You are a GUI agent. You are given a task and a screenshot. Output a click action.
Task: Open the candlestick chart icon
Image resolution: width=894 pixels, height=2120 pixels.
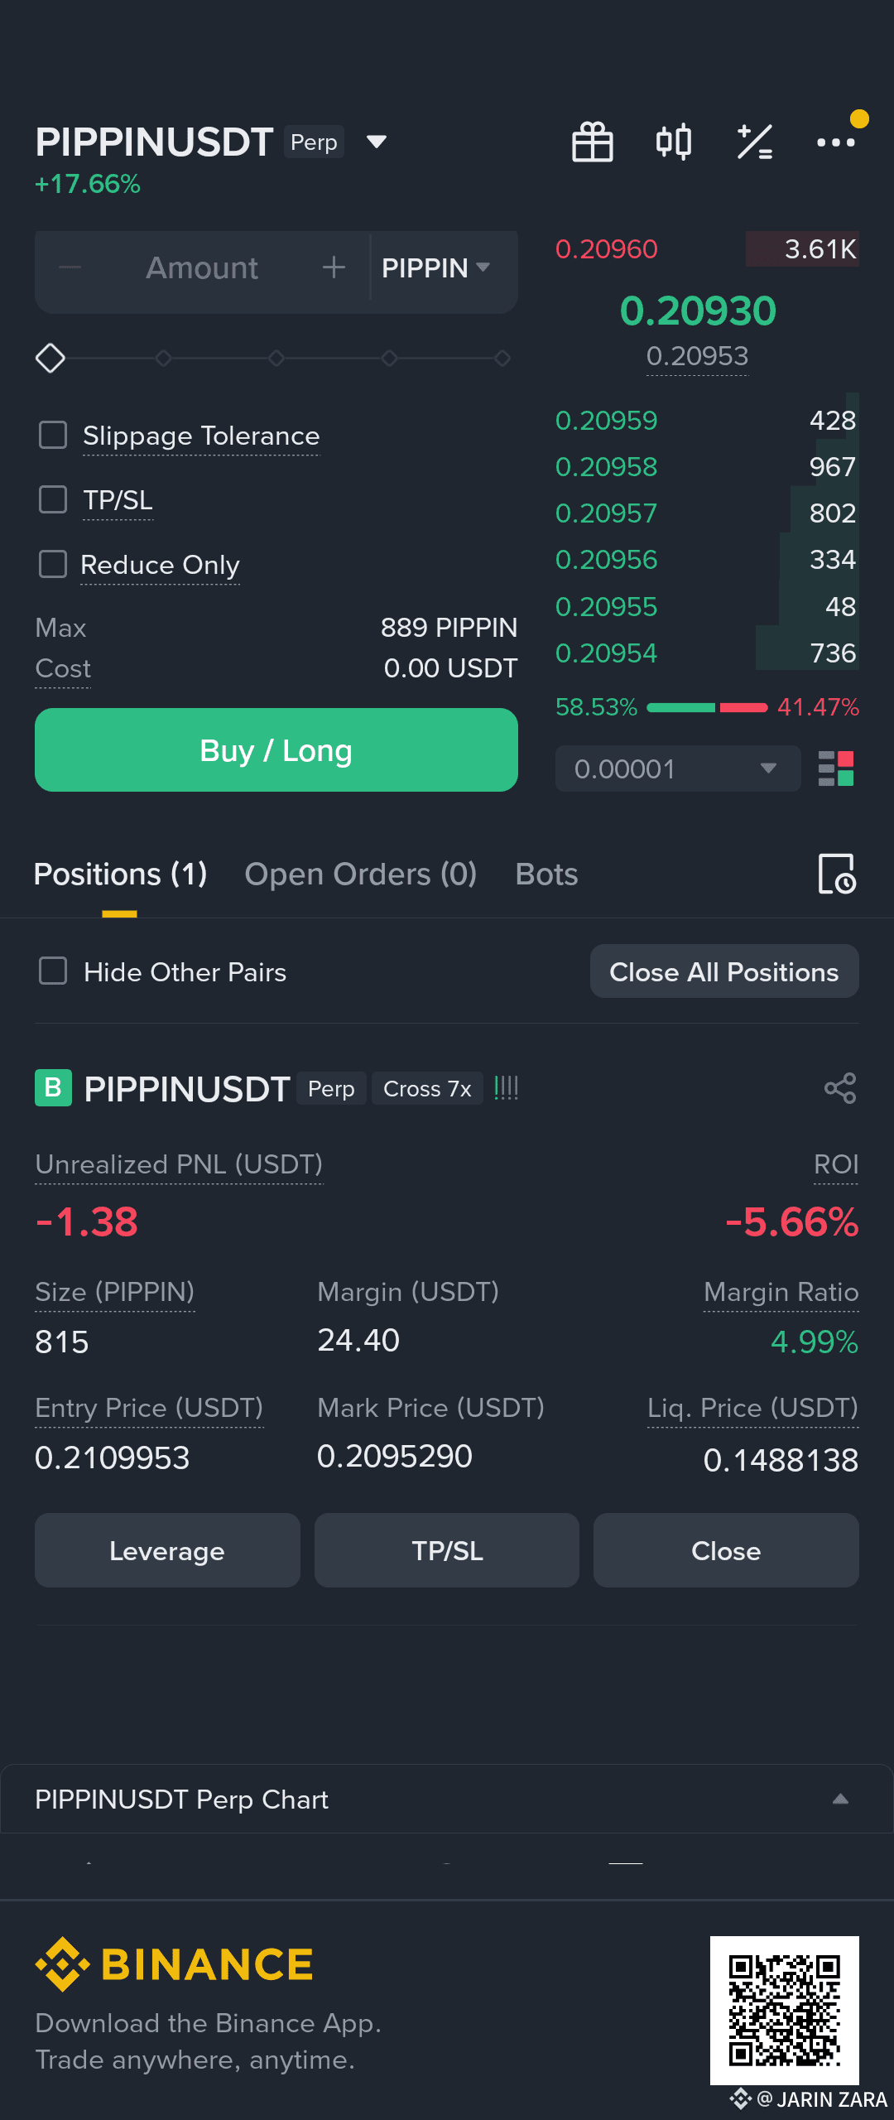pos(674,142)
